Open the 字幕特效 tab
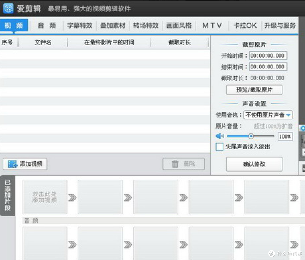305x260 pixels. 80,25
